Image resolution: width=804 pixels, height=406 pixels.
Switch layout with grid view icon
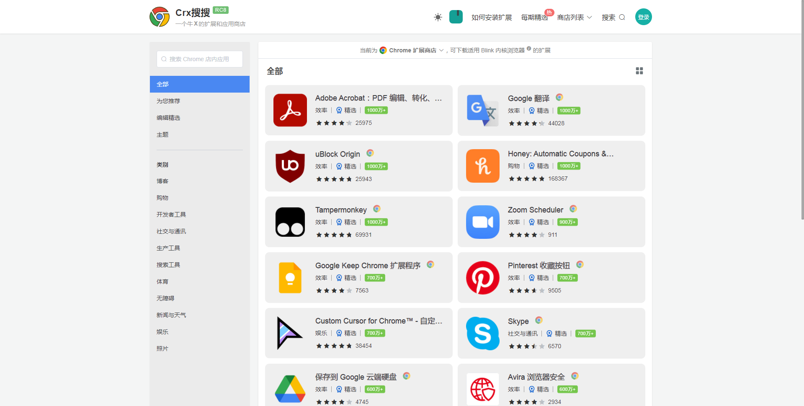point(639,71)
